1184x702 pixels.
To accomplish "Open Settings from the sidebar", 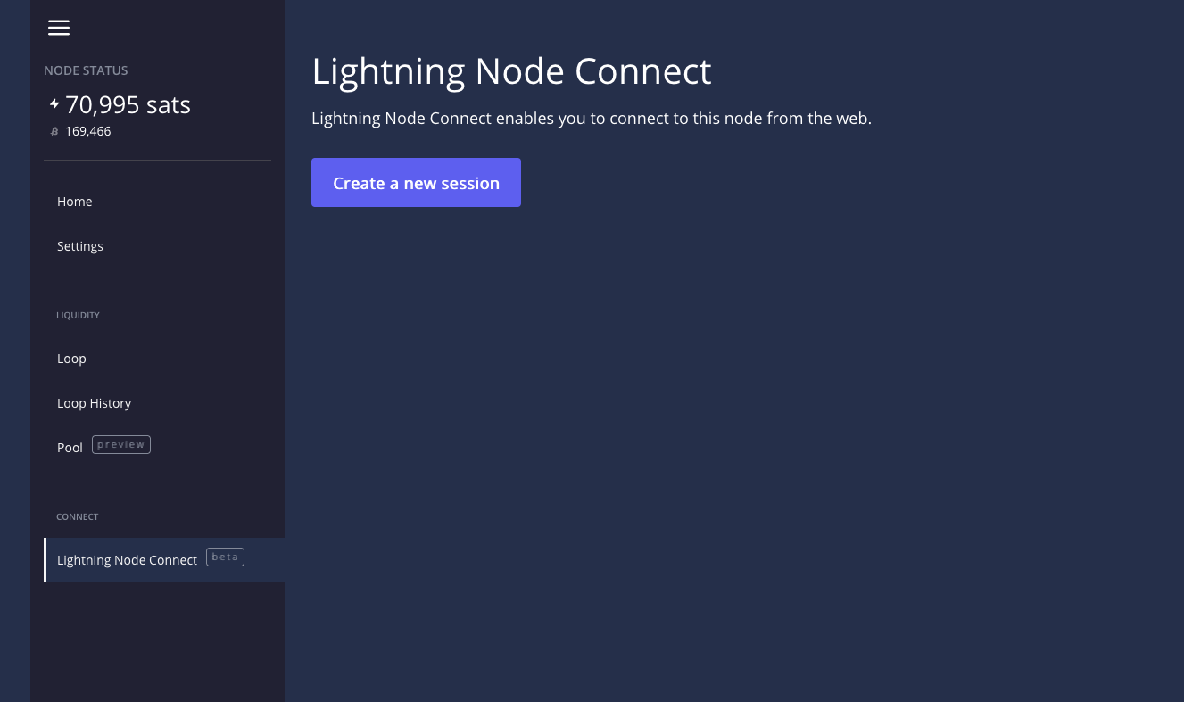I will (80, 246).
